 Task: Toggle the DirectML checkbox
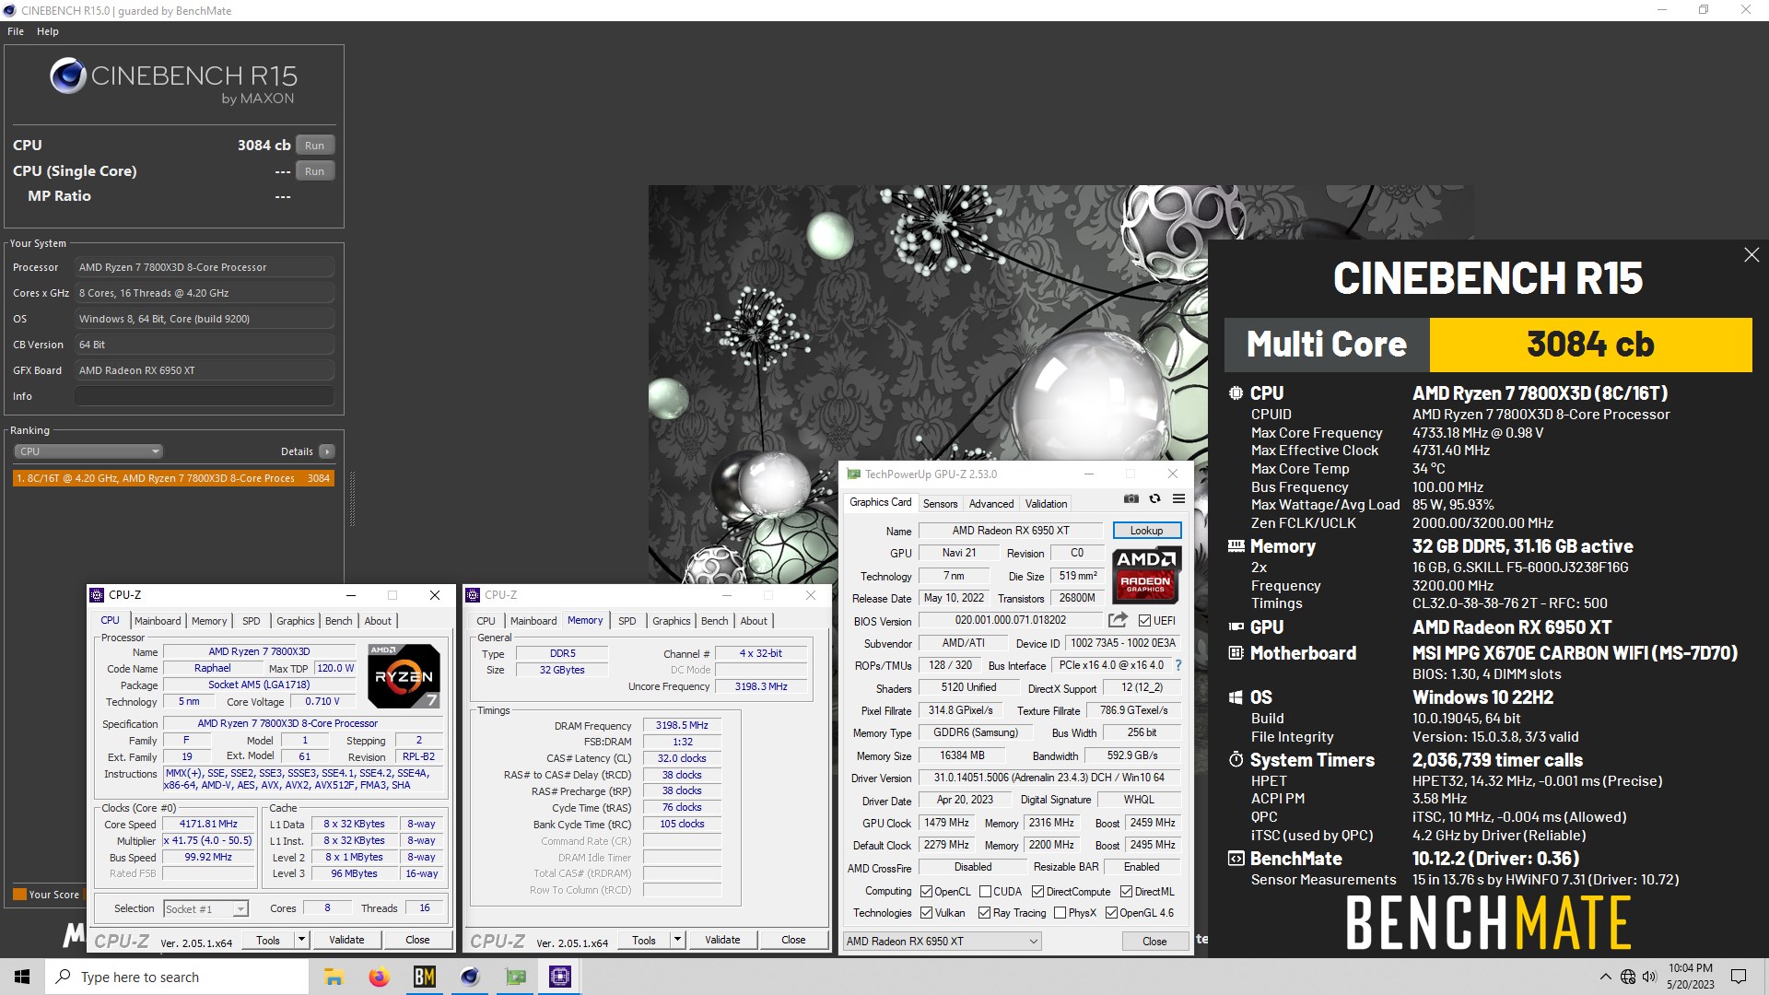point(1126,891)
